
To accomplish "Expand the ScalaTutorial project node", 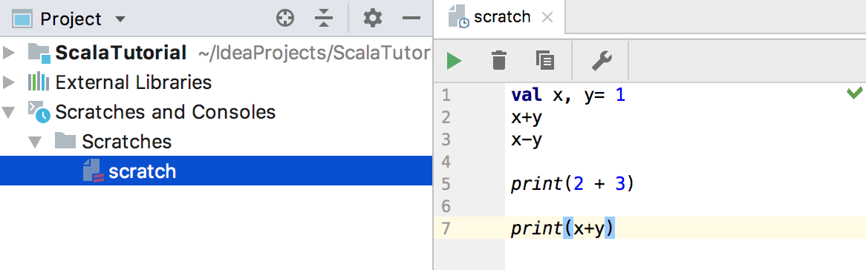I will tap(9, 53).
